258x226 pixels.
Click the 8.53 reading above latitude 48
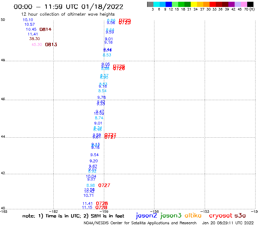[x=107, y=55]
